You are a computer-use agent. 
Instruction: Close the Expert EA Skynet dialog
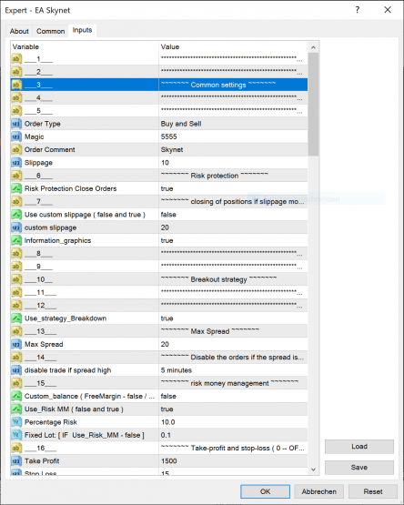click(x=388, y=10)
